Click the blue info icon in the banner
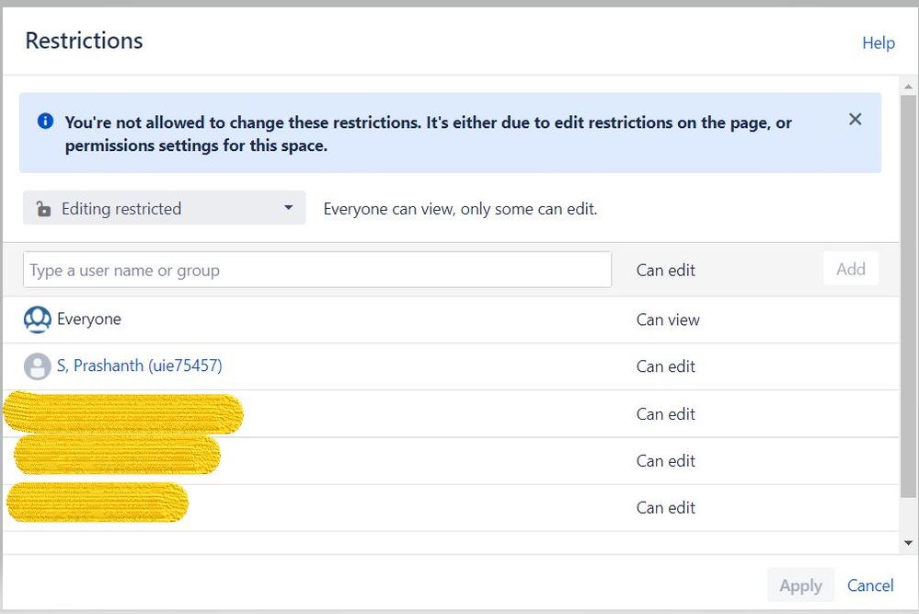The width and height of the screenshot is (919, 614). tap(45, 121)
